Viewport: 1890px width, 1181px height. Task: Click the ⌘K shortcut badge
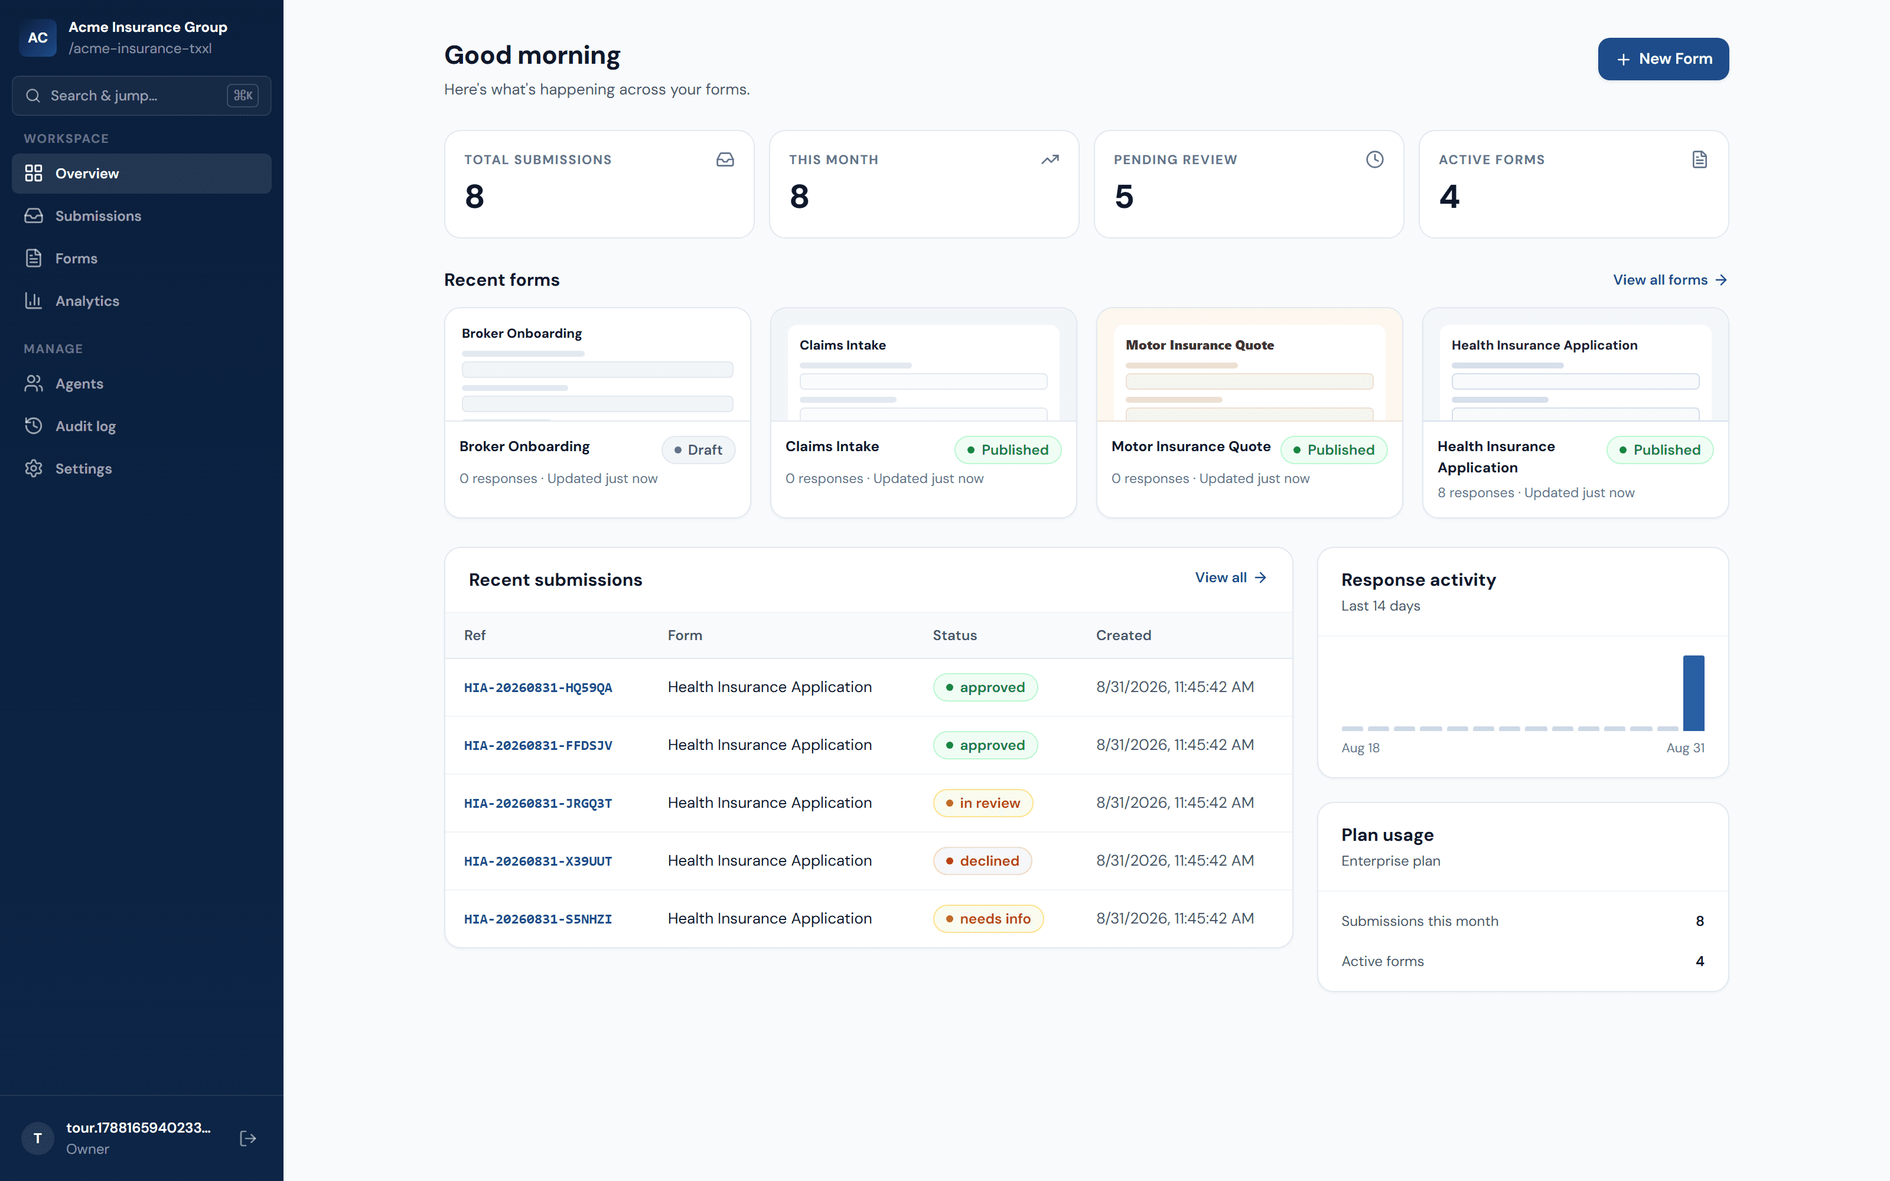(243, 95)
